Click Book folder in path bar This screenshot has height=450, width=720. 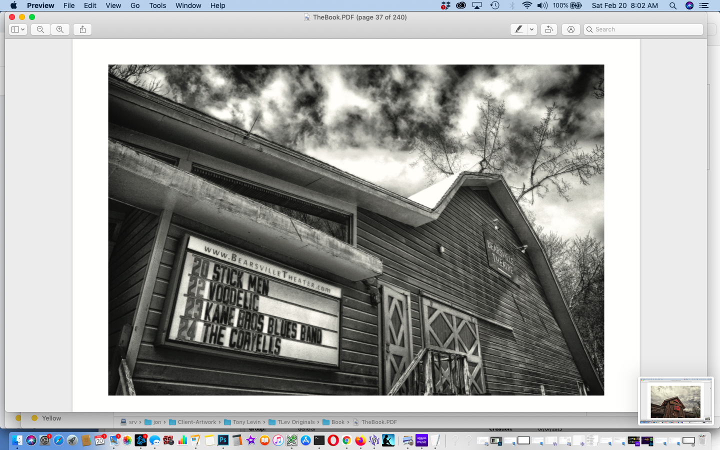[334, 422]
